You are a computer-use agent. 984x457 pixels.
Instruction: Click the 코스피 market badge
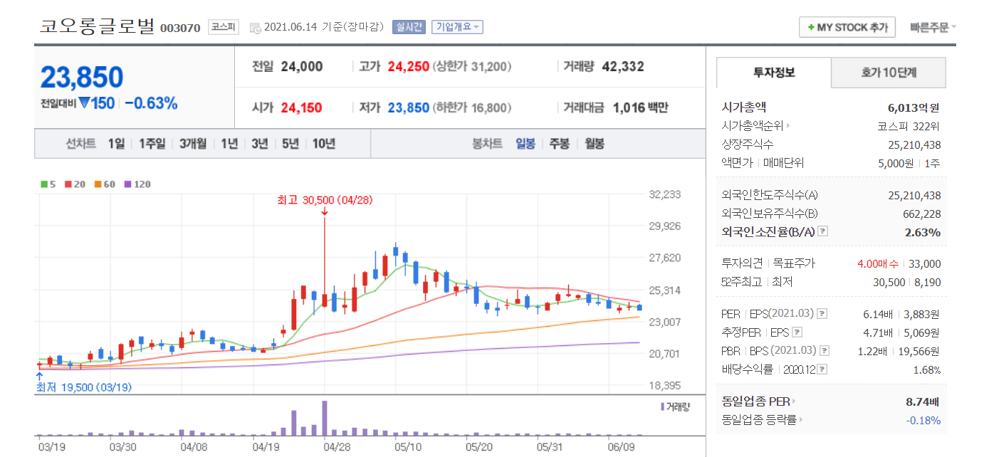[224, 27]
